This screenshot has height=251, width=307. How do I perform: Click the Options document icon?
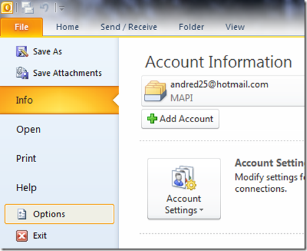point(22,214)
